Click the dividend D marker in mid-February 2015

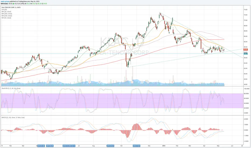[x=183, y=82]
